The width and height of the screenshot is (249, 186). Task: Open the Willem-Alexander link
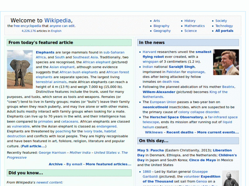tap(159, 92)
